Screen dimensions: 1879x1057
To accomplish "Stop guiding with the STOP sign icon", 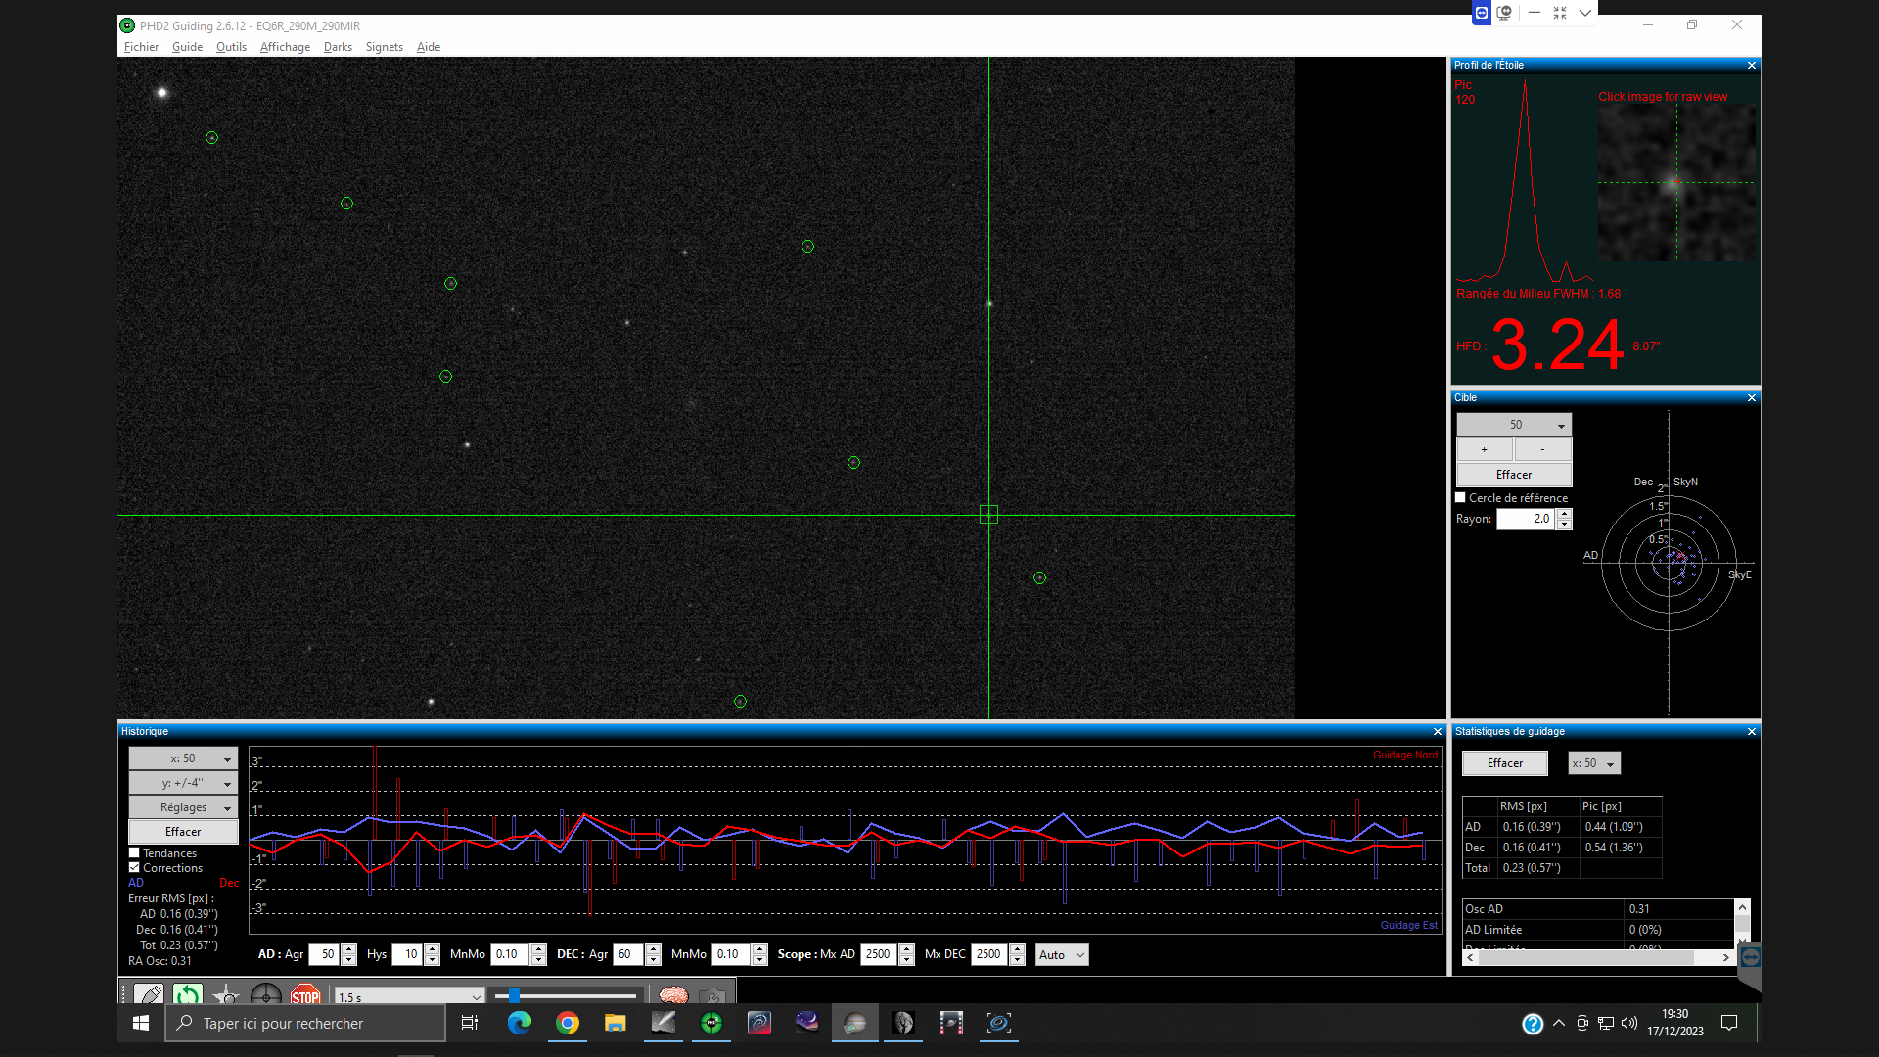I will pos(304,995).
